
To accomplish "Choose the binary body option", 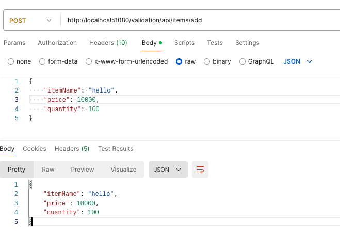I will coord(207,61).
